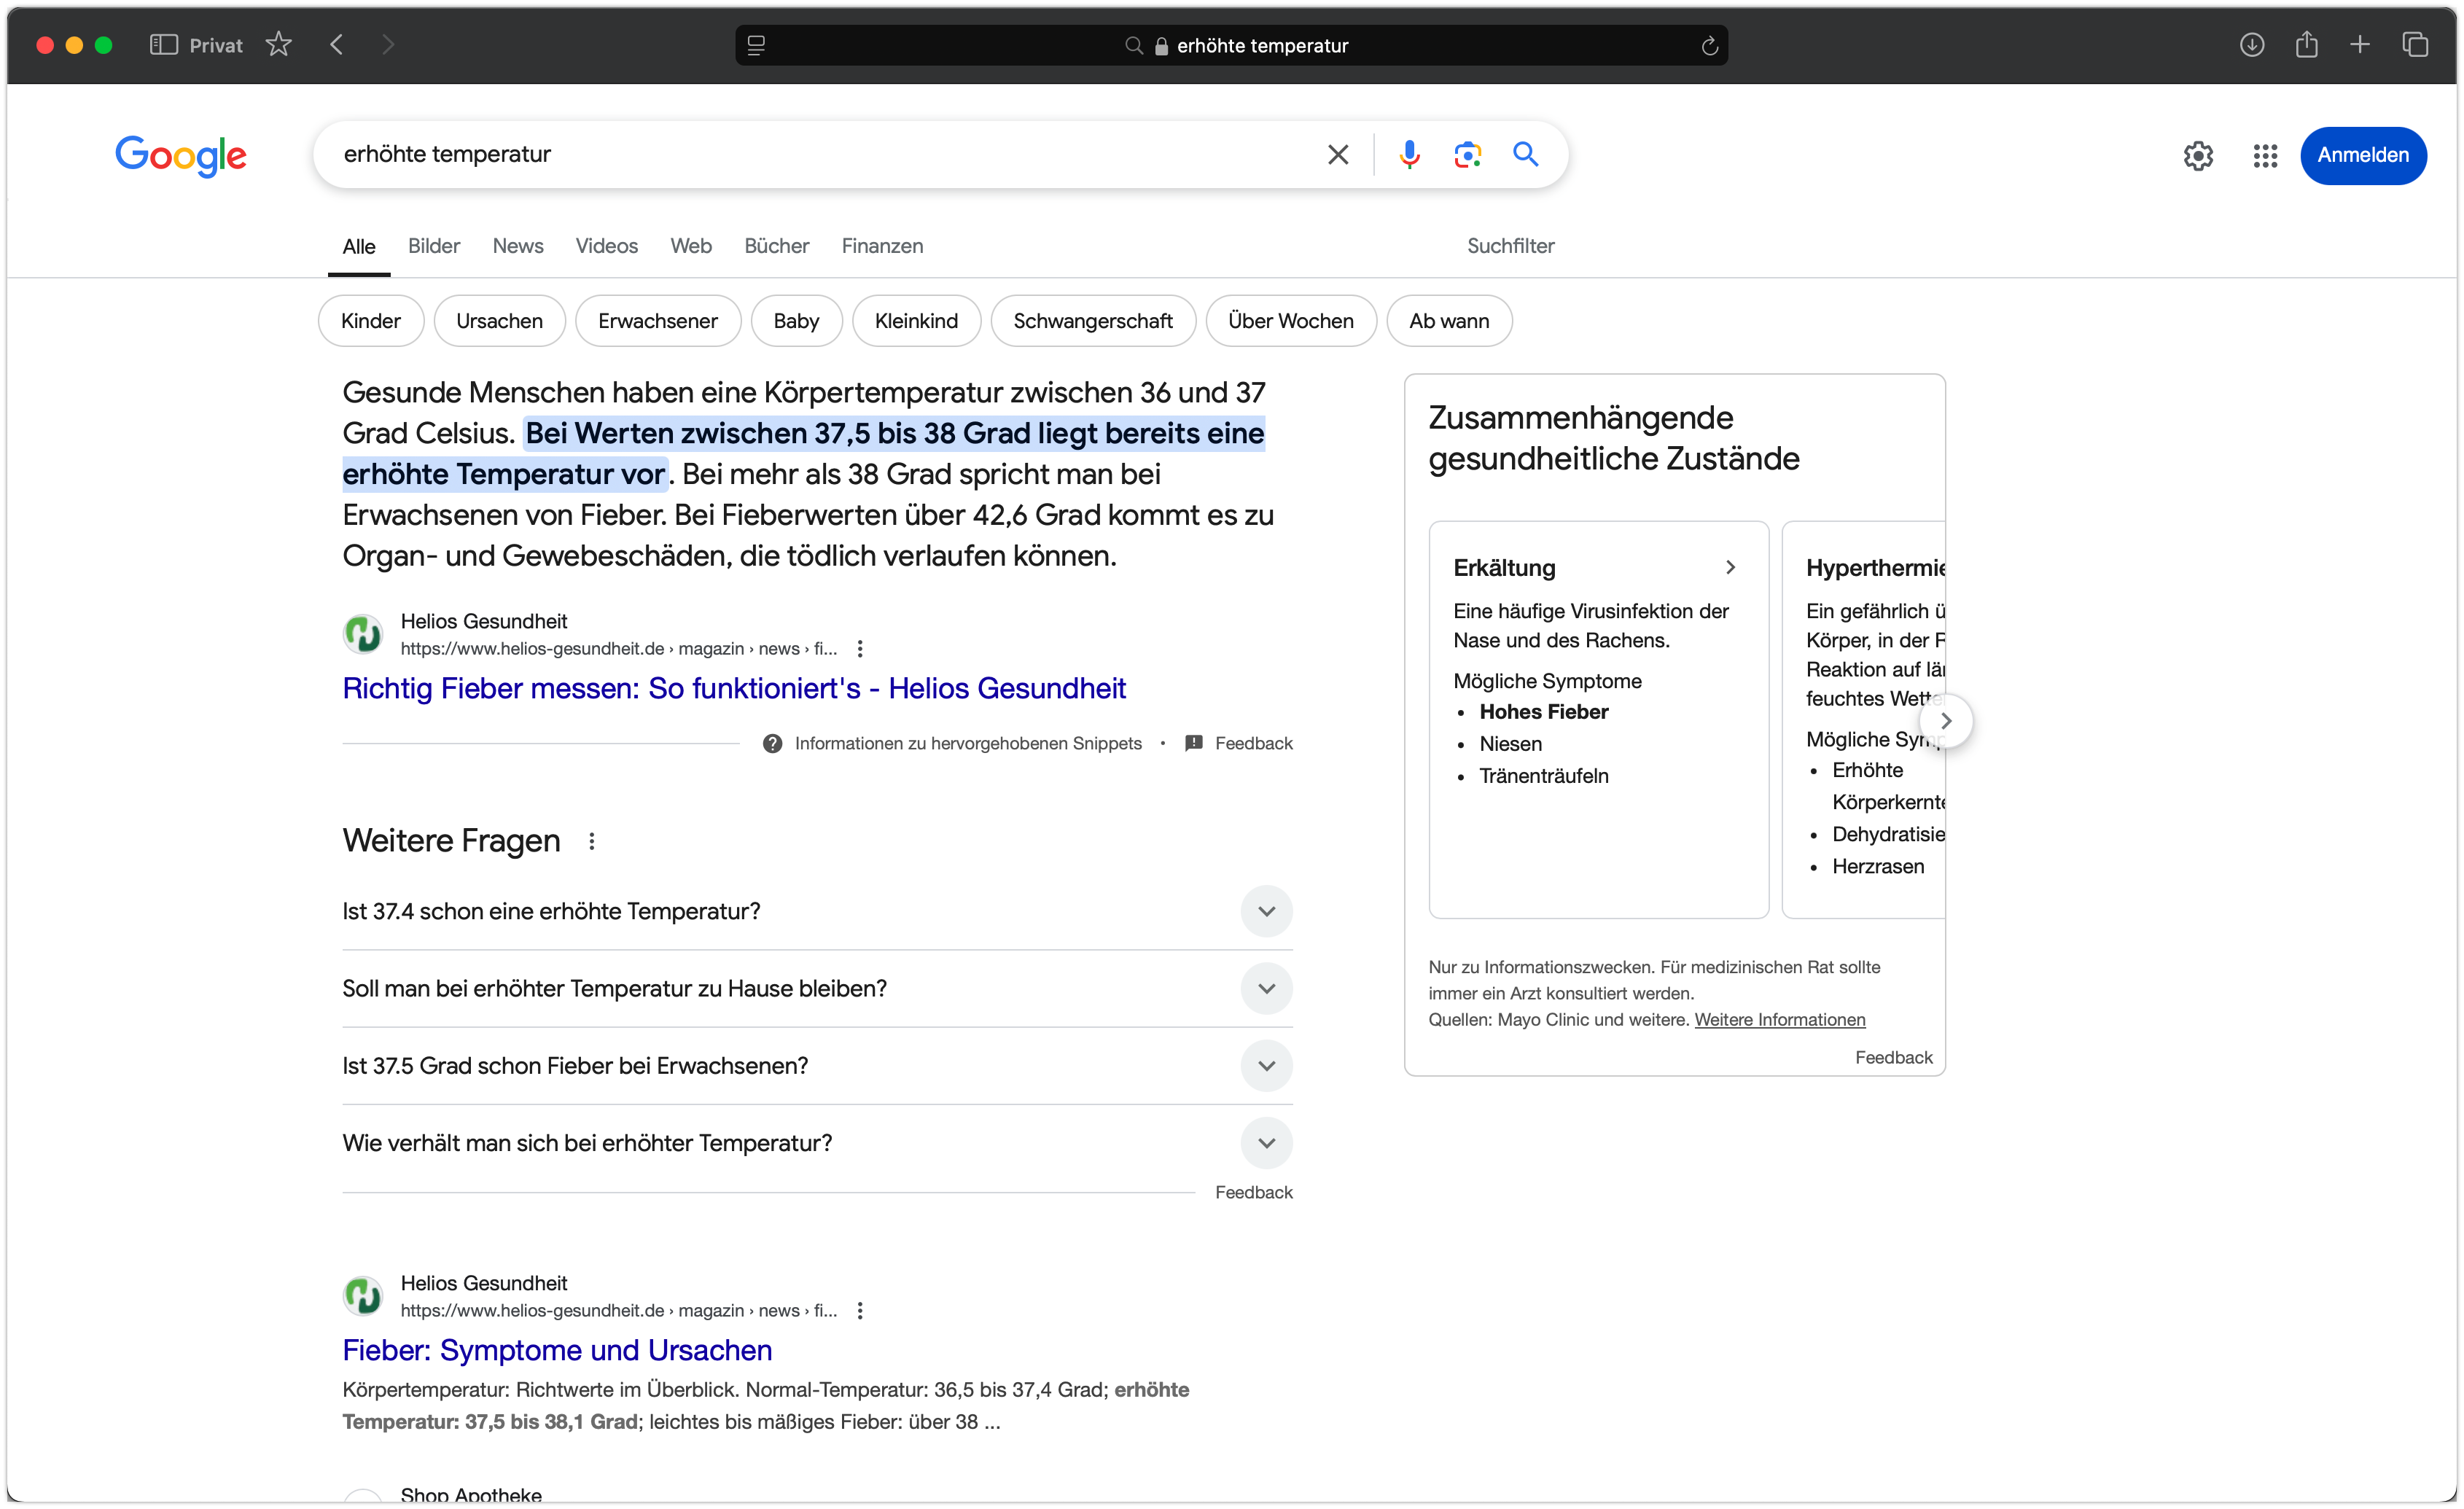The height and width of the screenshot is (1509, 2464).
Task: Clear the search query with the X icon
Action: 1338,154
